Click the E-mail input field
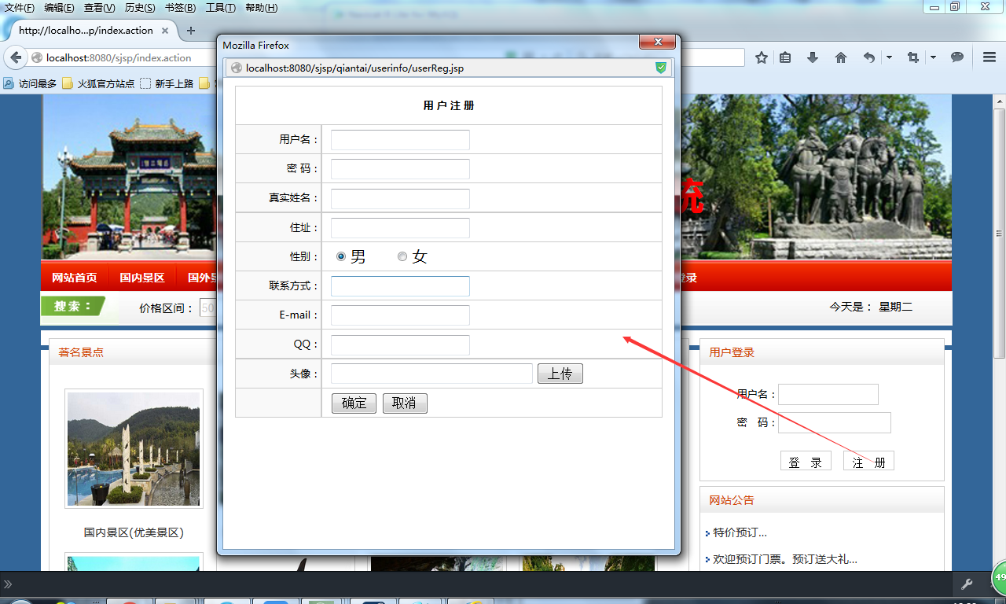 click(400, 315)
